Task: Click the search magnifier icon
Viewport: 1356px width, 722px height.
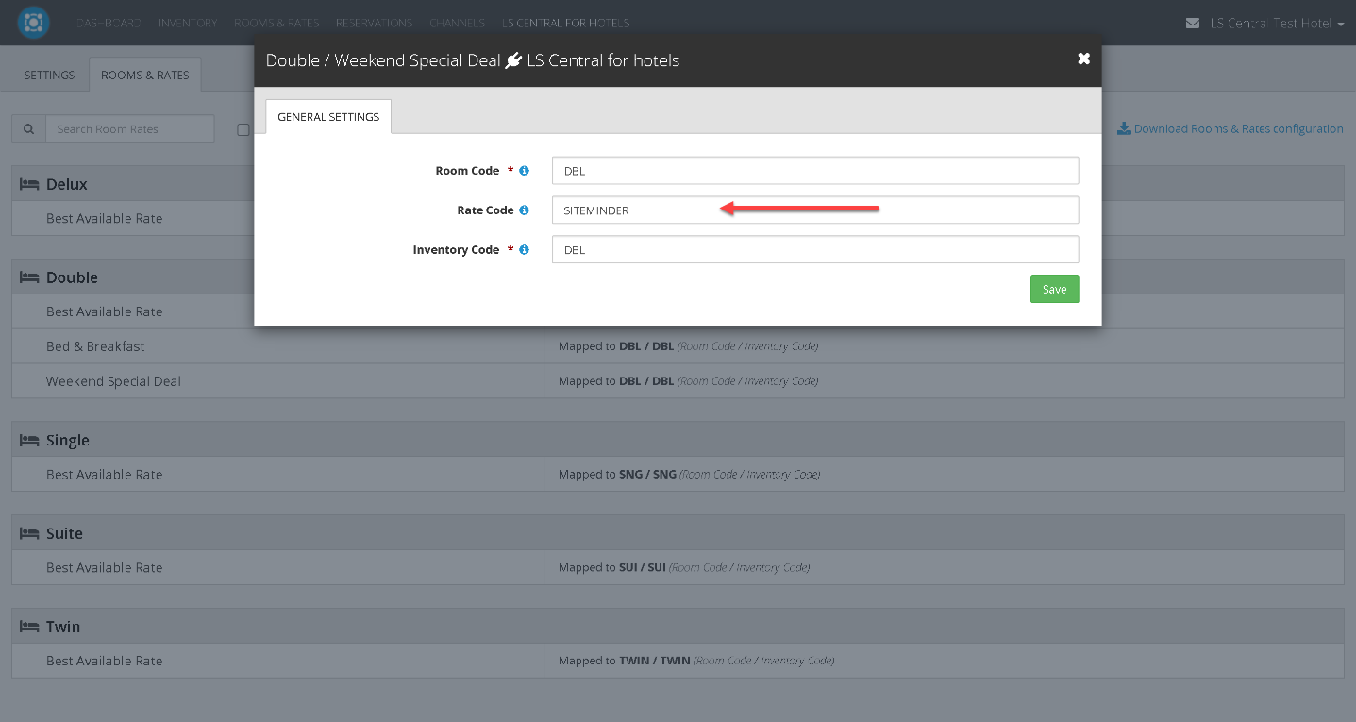Action: [28, 129]
